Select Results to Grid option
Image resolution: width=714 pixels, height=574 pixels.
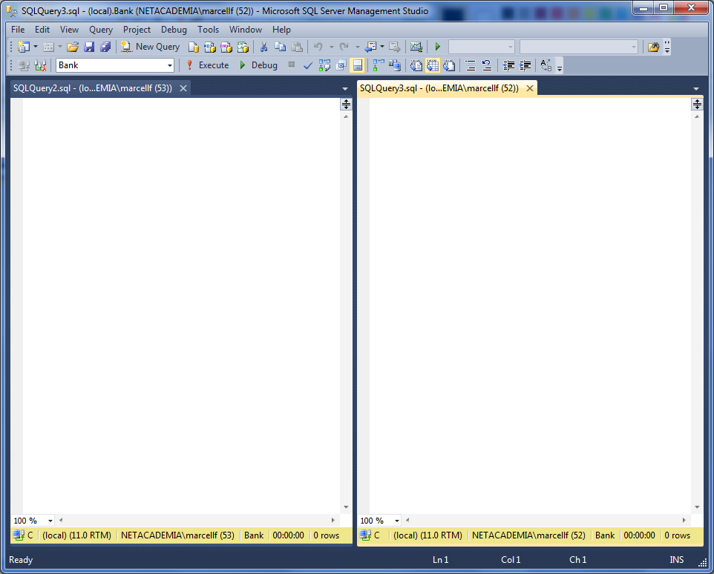tap(433, 65)
